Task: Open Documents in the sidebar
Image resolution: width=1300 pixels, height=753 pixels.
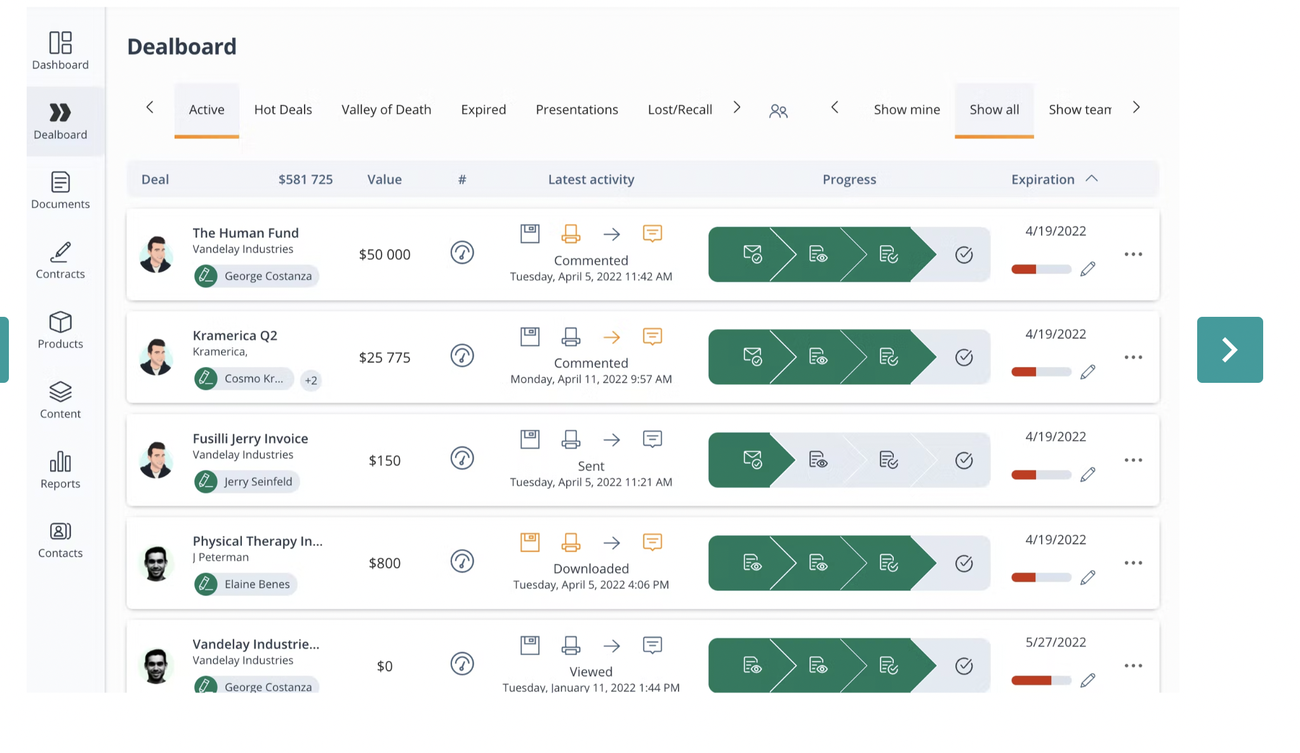Action: point(60,190)
